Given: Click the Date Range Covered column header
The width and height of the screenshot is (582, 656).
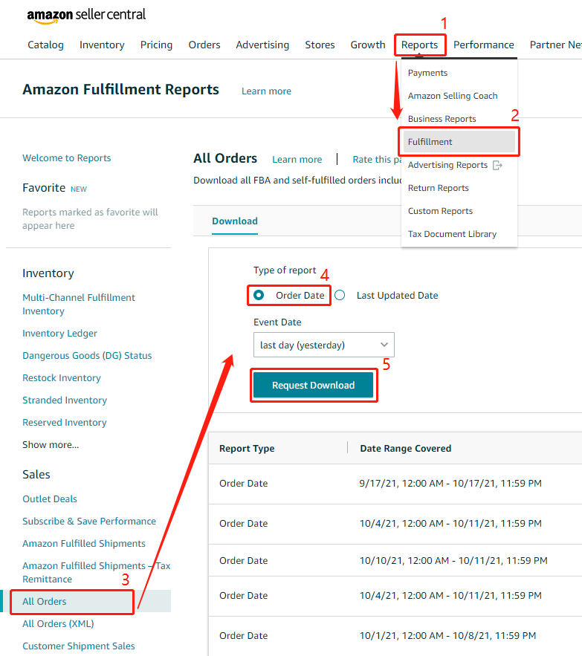Looking at the screenshot, I should (x=406, y=448).
